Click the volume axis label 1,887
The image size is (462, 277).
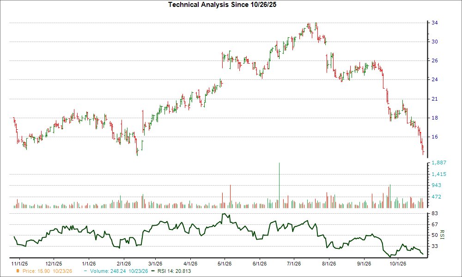(439, 163)
